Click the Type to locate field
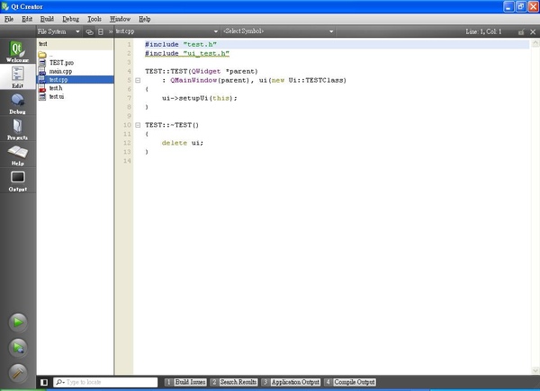This screenshot has width=540, height=391. point(106,382)
